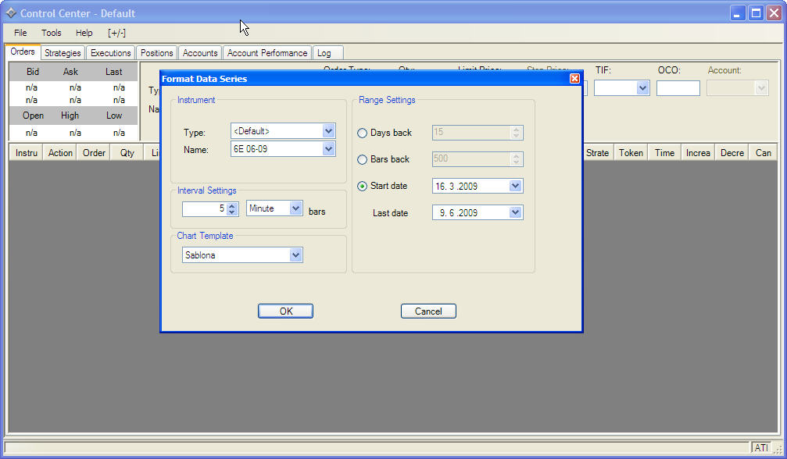Open the Chart Template dropdown
This screenshot has height=459, width=787.
tap(295, 255)
